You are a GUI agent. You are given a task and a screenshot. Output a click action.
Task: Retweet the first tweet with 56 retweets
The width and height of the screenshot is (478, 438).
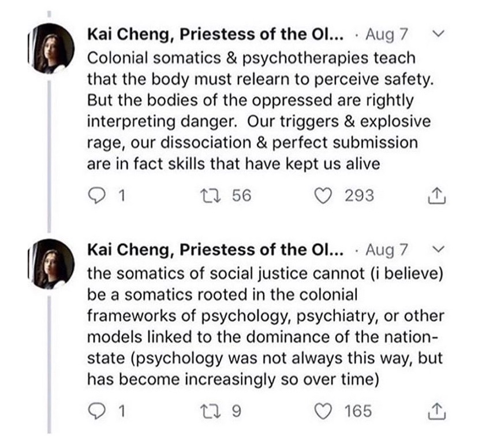coord(219,196)
